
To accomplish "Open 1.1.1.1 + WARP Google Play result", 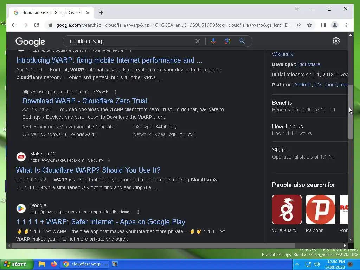I will pyautogui.click(x=101, y=222).
